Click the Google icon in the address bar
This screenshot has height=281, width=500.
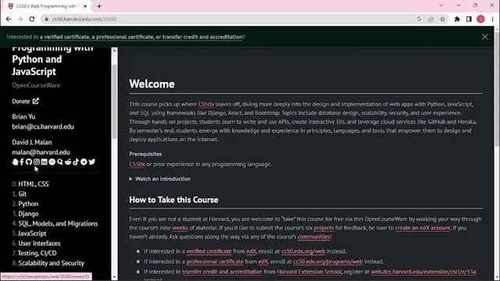(x=419, y=19)
